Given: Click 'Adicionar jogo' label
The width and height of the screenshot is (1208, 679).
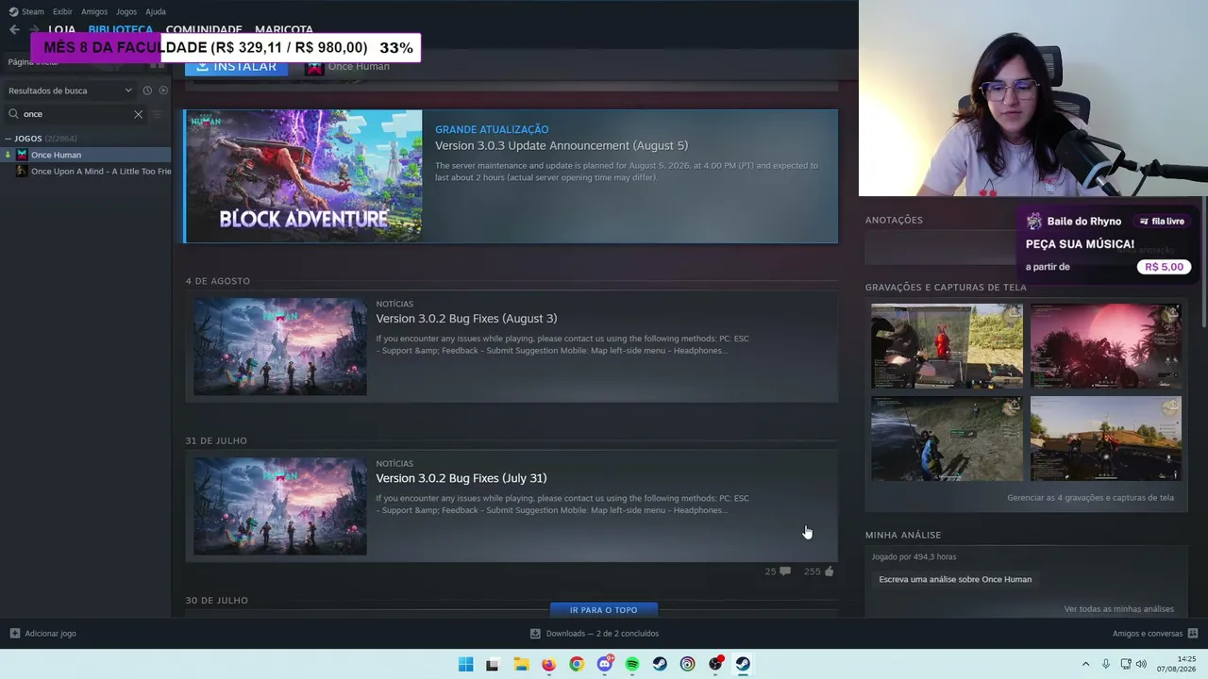Looking at the screenshot, I should (51, 634).
